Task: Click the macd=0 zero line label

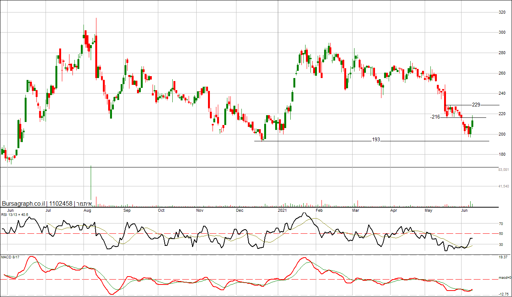Action: [504, 278]
